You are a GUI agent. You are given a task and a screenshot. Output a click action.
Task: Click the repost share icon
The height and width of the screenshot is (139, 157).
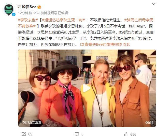click(24, 134)
